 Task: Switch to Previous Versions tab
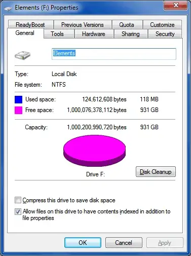click(83, 25)
